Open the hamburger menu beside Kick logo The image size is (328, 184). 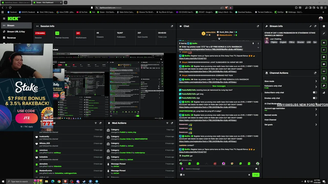[4, 18]
